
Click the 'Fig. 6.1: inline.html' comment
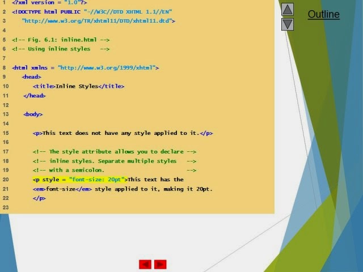[x=61, y=40]
